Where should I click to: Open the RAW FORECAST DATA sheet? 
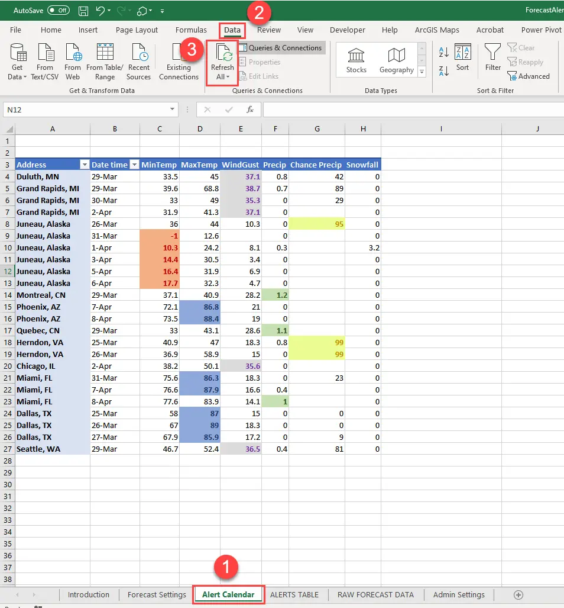375,595
